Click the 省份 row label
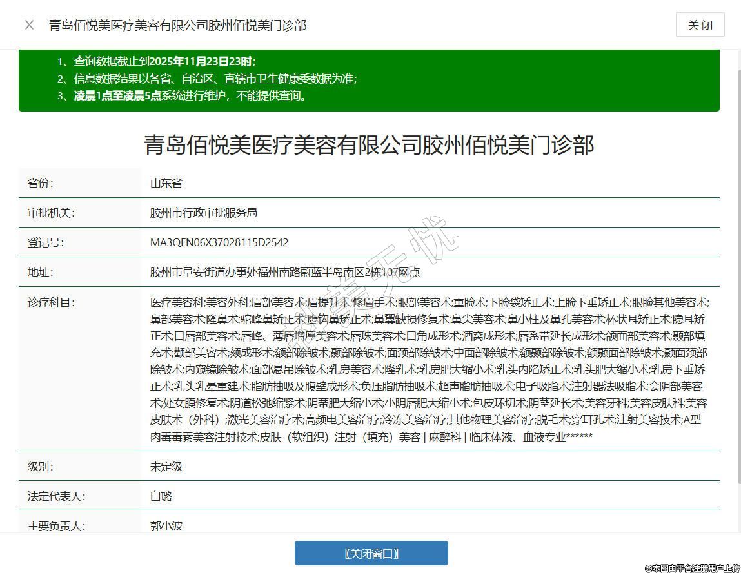The width and height of the screenshot is (741, 573). pos(41,183)
